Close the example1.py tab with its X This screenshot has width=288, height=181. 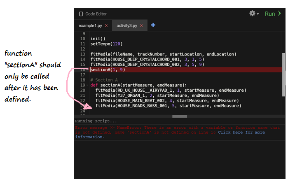point(106,26)
